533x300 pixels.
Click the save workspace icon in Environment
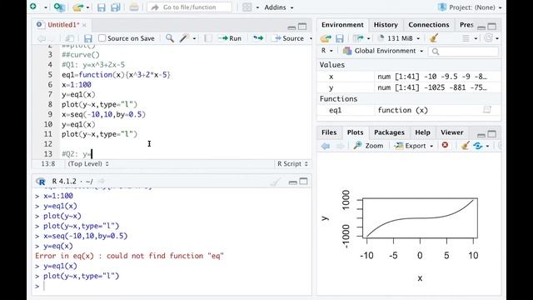[339, 38]
